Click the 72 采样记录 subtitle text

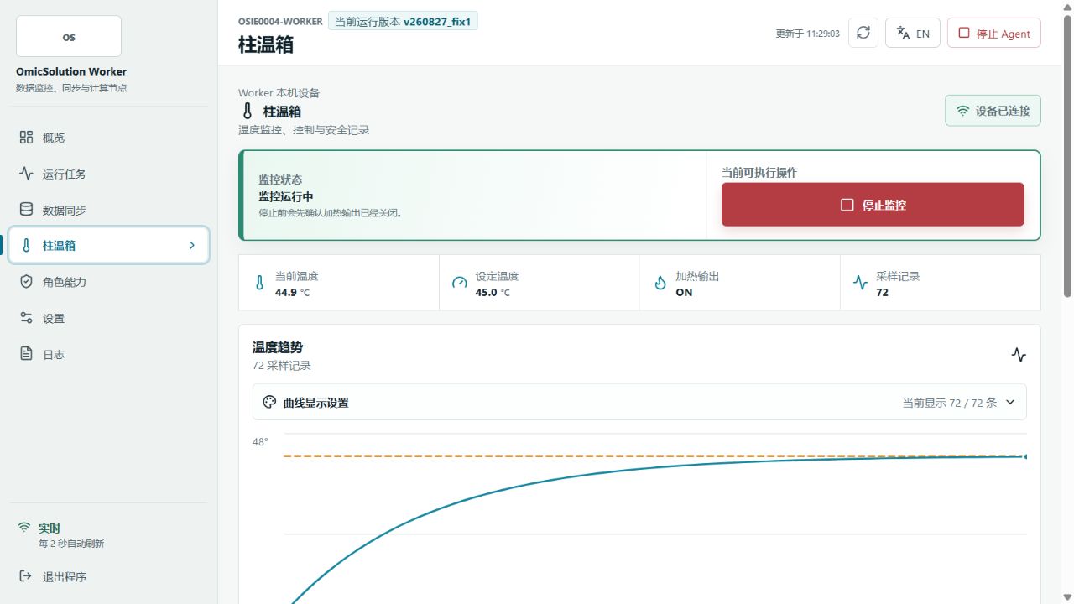282,366
